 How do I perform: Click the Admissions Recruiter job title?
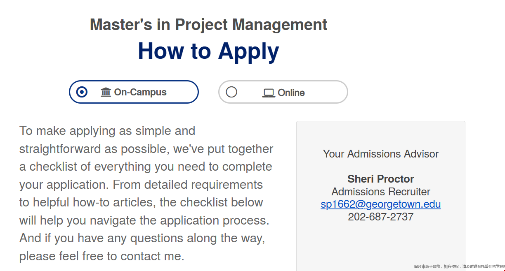[380, 192]
